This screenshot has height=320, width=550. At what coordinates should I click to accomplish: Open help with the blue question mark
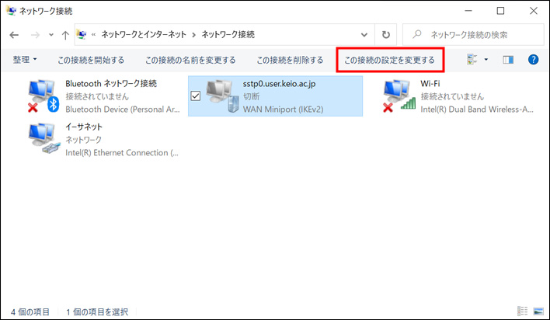pyautogui.click(x=533, y=59)
